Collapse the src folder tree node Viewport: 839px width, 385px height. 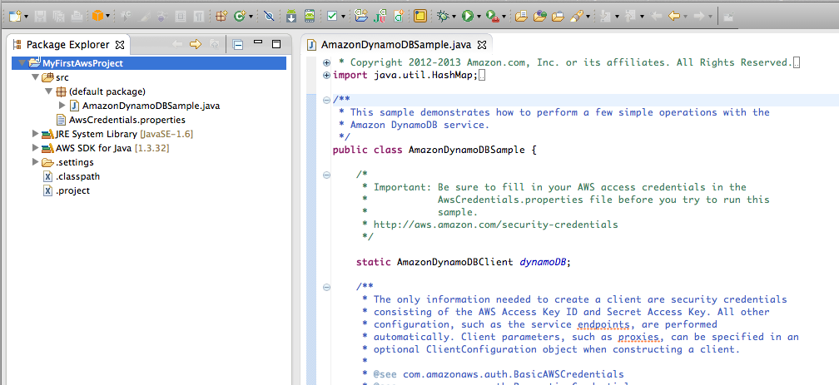35,77
